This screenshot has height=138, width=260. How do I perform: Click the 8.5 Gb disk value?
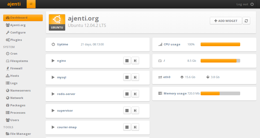click(x=192, y=61)
